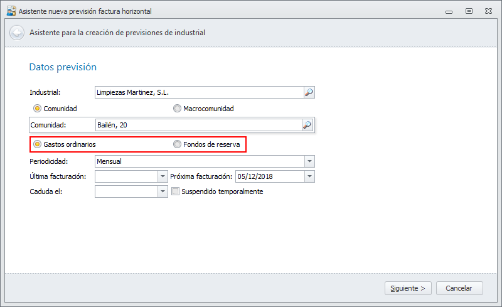Screen dimensions: 502x307
Task: Expand the Periodicidad dropdown arrow
Action: pyautogui.click(x=309, y=161)
